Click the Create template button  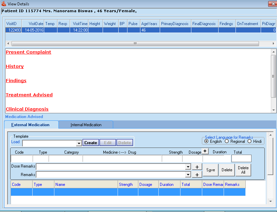point(90,143)
